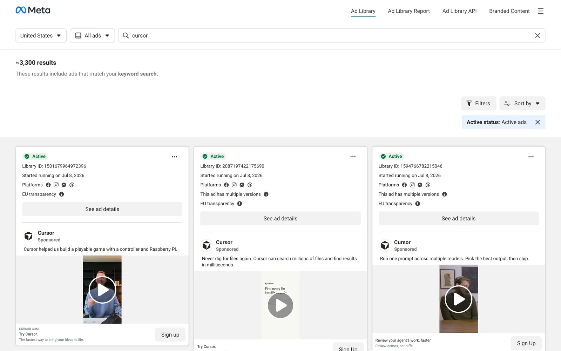Open the Meta logo home link
This screenshot has height=351, width=561.
point(33,10)
